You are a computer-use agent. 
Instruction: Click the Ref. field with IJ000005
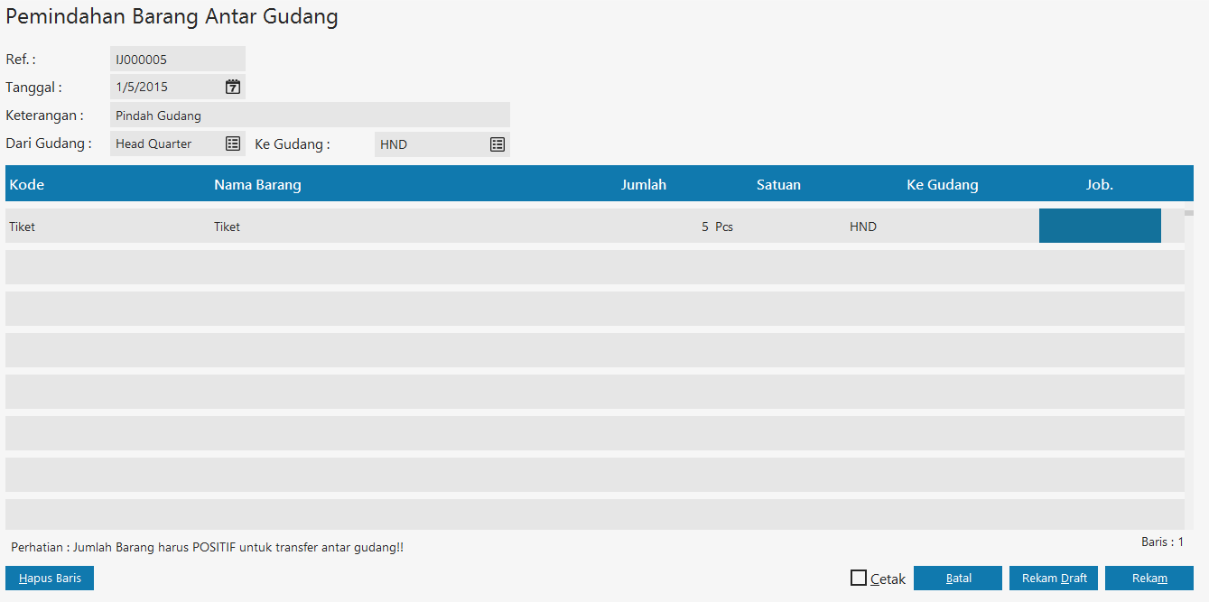(177, 60)
